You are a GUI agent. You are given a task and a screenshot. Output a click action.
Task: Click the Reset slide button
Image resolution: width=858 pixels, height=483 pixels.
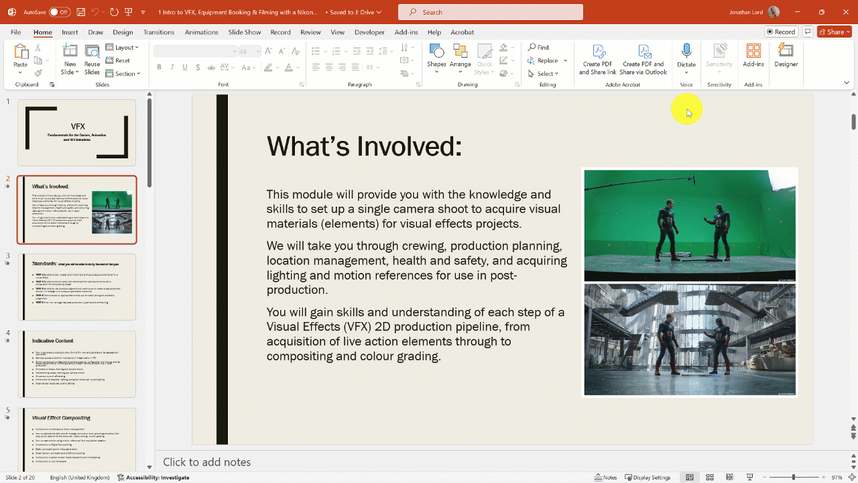[118, 60]
